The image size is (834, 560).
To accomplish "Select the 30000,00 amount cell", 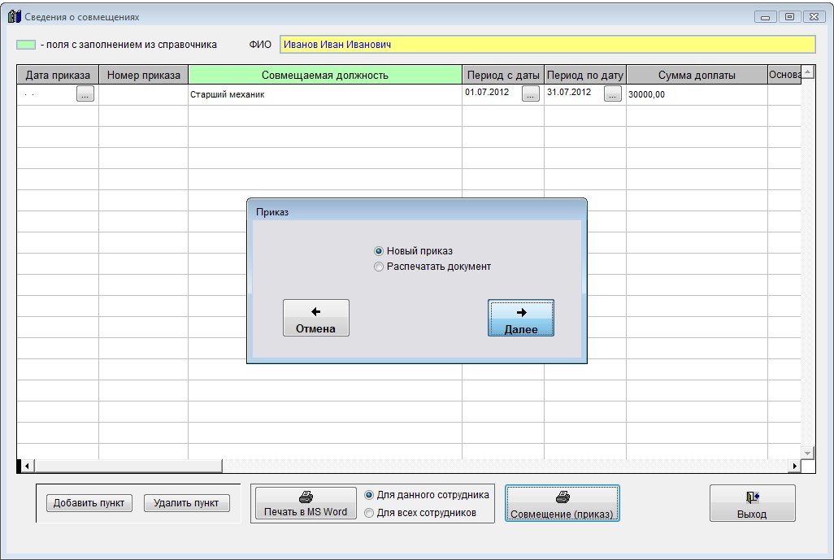I will pyautogui.click(x=697, y=94).
